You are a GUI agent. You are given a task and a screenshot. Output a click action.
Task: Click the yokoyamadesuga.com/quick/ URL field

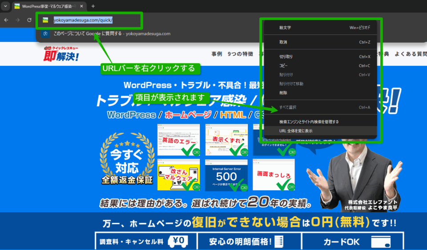83,20
